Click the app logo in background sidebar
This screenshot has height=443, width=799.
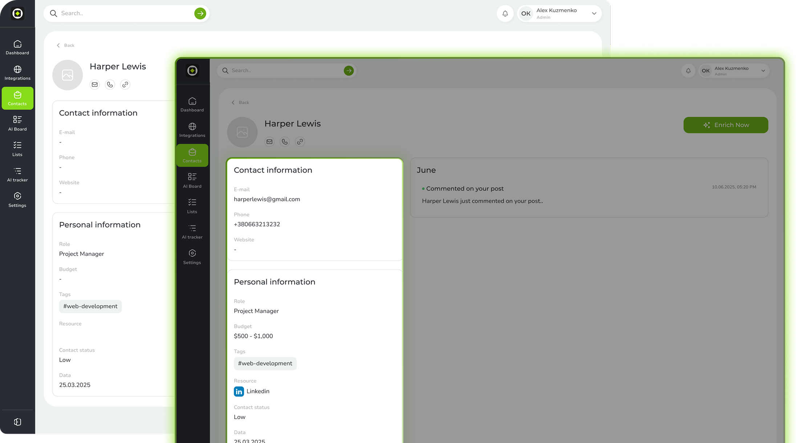[x=17, y=13]
